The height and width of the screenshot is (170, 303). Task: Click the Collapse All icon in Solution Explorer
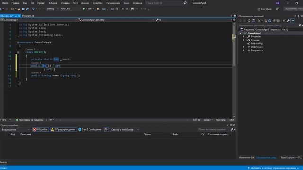274,21
